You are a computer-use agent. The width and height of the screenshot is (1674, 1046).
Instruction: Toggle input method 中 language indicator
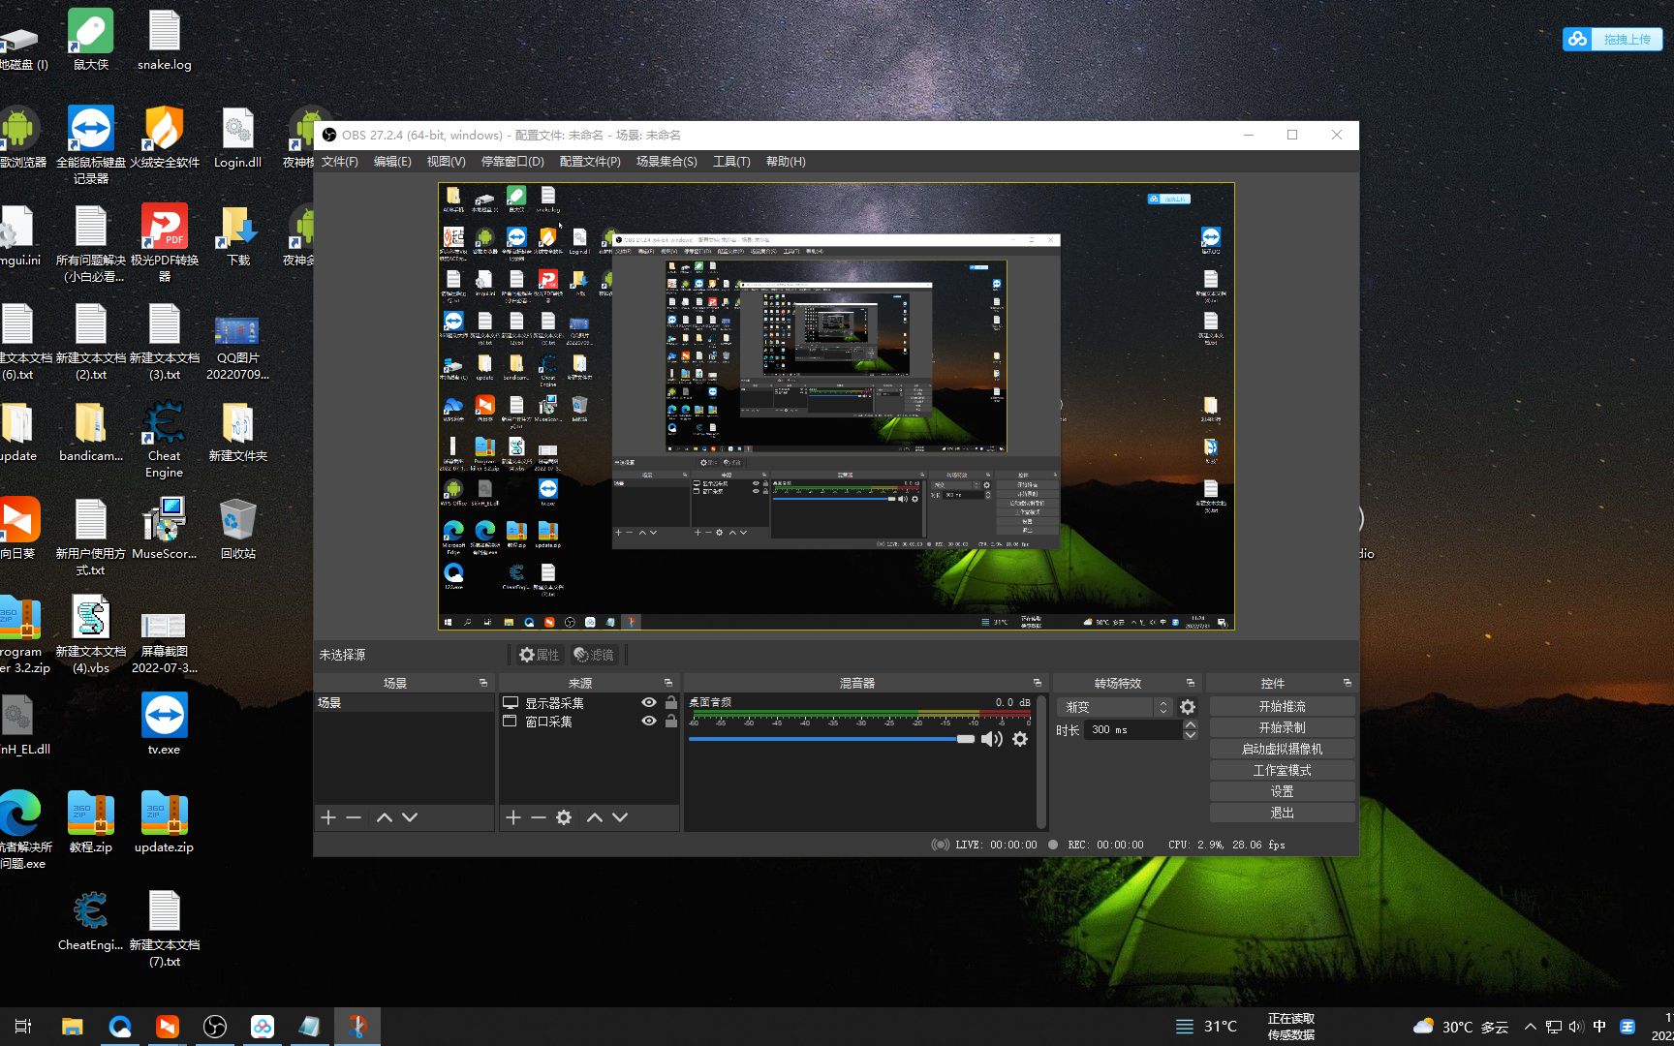tap(1599, 1027)
